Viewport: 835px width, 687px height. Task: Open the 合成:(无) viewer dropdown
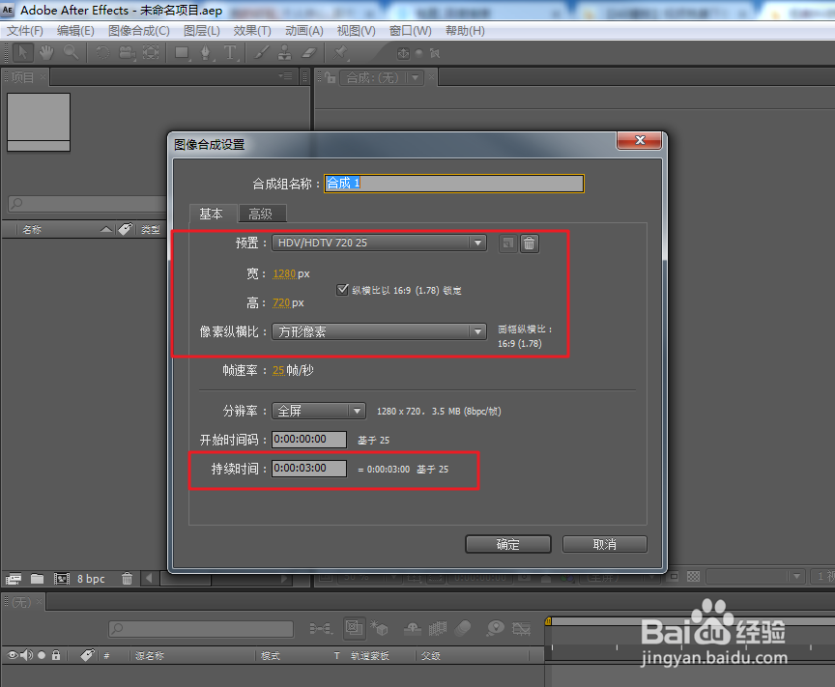click(x=382, y=77)
